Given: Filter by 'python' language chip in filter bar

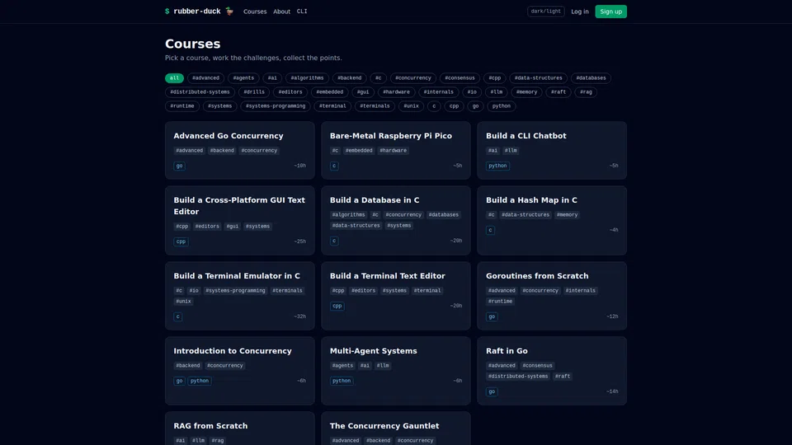Looking at the screenshot, I should 501,106.
